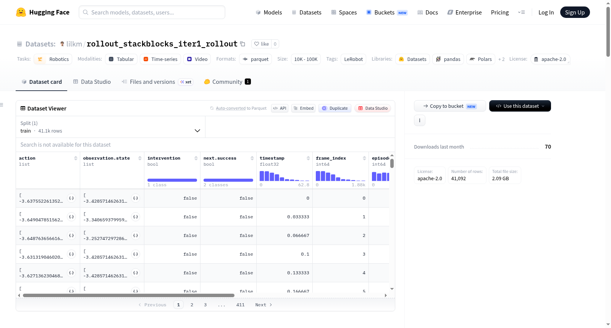The image size is (611, 328).
Task: Click the Hugging Face logo icon
Action: [21, 12]
